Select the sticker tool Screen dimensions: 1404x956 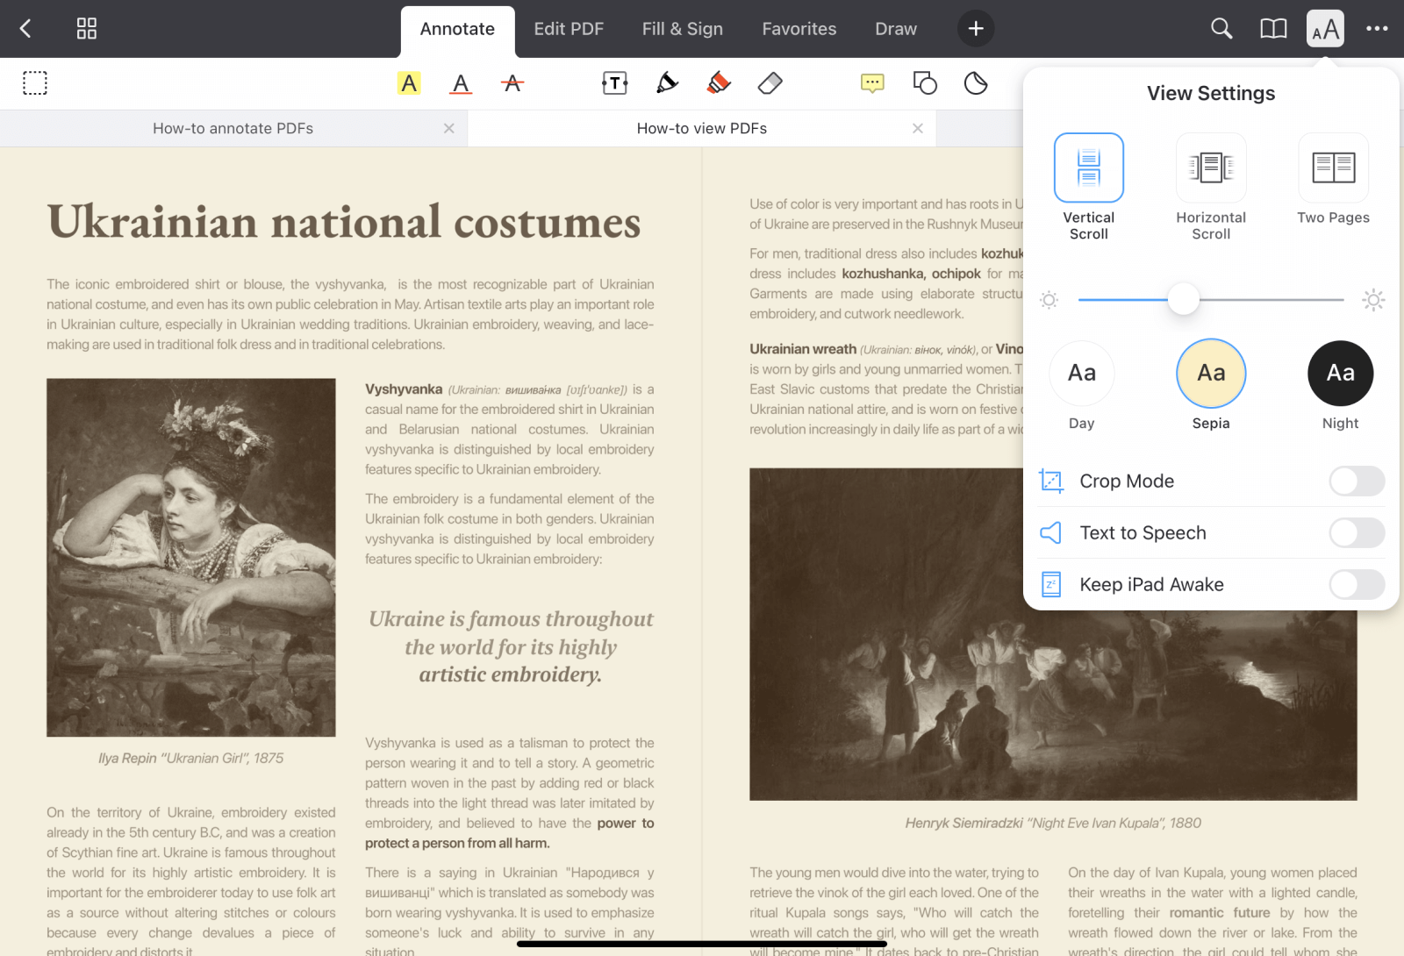click(976, 83)
